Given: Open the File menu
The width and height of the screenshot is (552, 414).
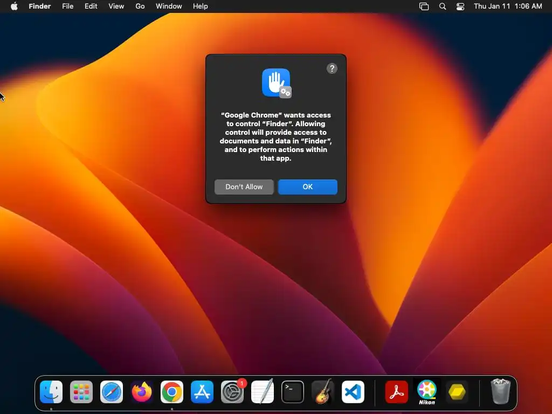Looking at the screenshot, I should coord(67,6).
